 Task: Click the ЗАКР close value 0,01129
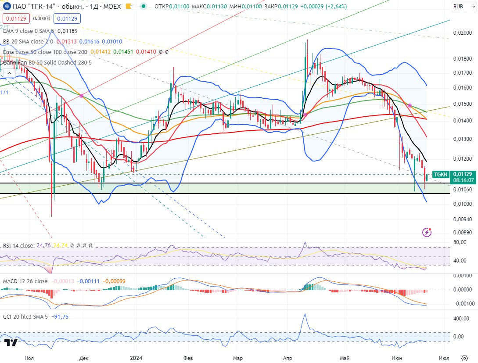[288, 6]
